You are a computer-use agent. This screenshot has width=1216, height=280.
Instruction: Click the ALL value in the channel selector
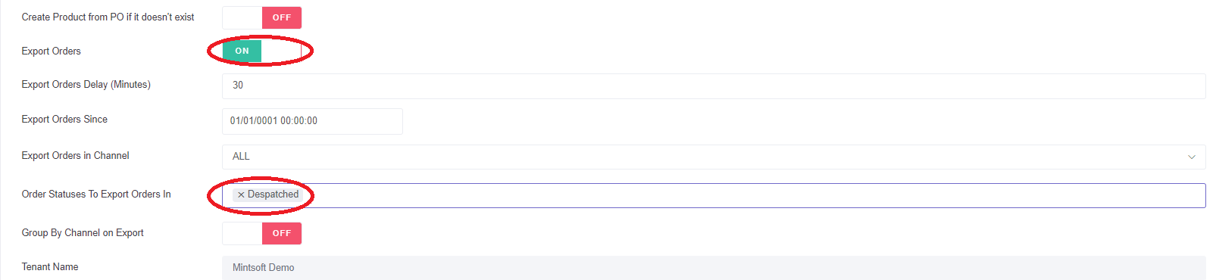[241, 157]
